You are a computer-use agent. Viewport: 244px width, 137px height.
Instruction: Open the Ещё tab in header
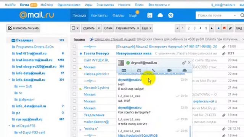click(x=133, y=15)
